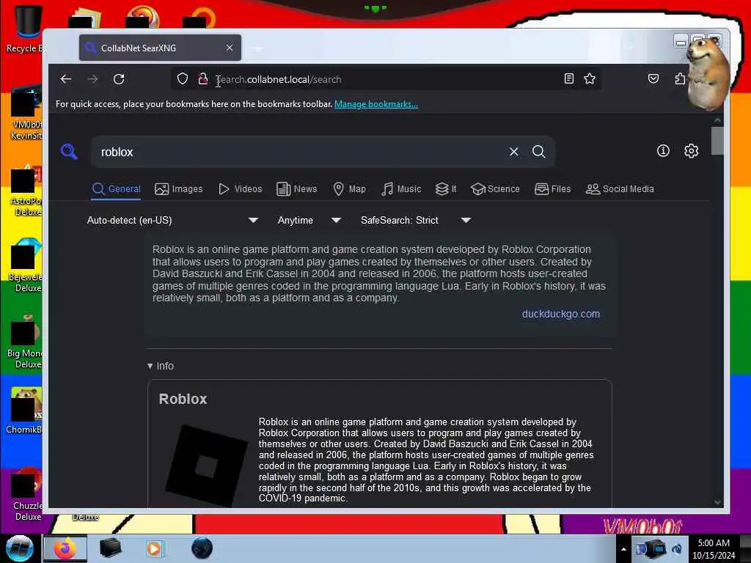Click the SearXNG magnifier logo
The width and height of the screenshot is (751, 563).
point(69,152)
